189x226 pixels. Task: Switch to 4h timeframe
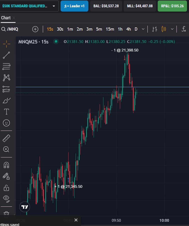128,29
